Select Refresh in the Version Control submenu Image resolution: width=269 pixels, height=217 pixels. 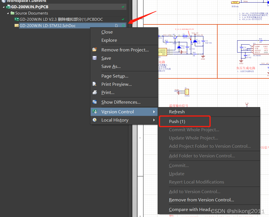click(177, 112)
